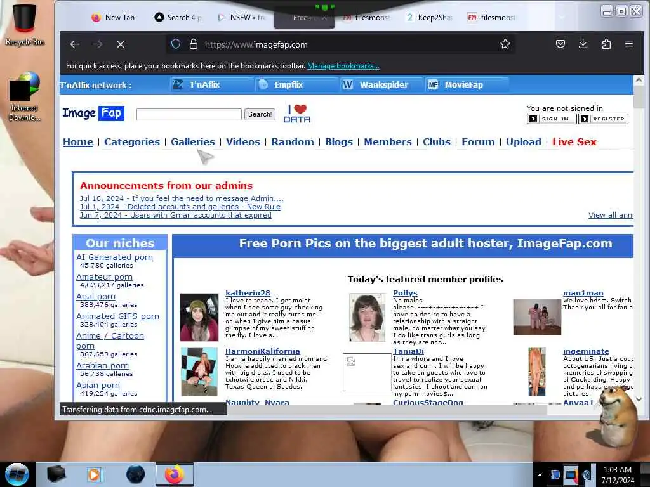Click the volume speaker tray icon
This screenshot has height=487, width=650.
coord(587,475)
